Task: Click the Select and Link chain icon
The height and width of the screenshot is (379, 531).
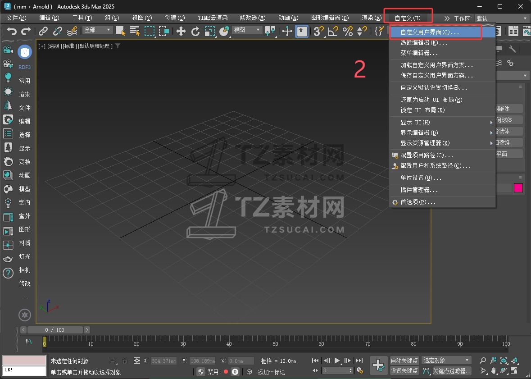Action: coord(43,31)
